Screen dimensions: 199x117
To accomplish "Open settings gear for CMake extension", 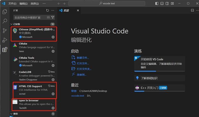I will (53, 51).
